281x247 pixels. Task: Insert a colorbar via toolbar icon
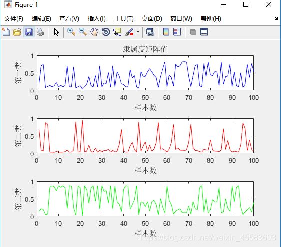(166, 32)
